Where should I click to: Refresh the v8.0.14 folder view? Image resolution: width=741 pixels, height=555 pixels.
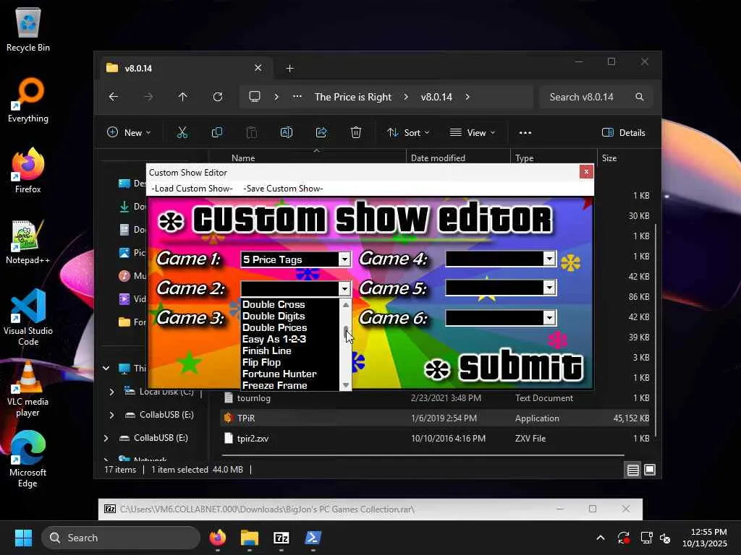[x=217, y=97]
